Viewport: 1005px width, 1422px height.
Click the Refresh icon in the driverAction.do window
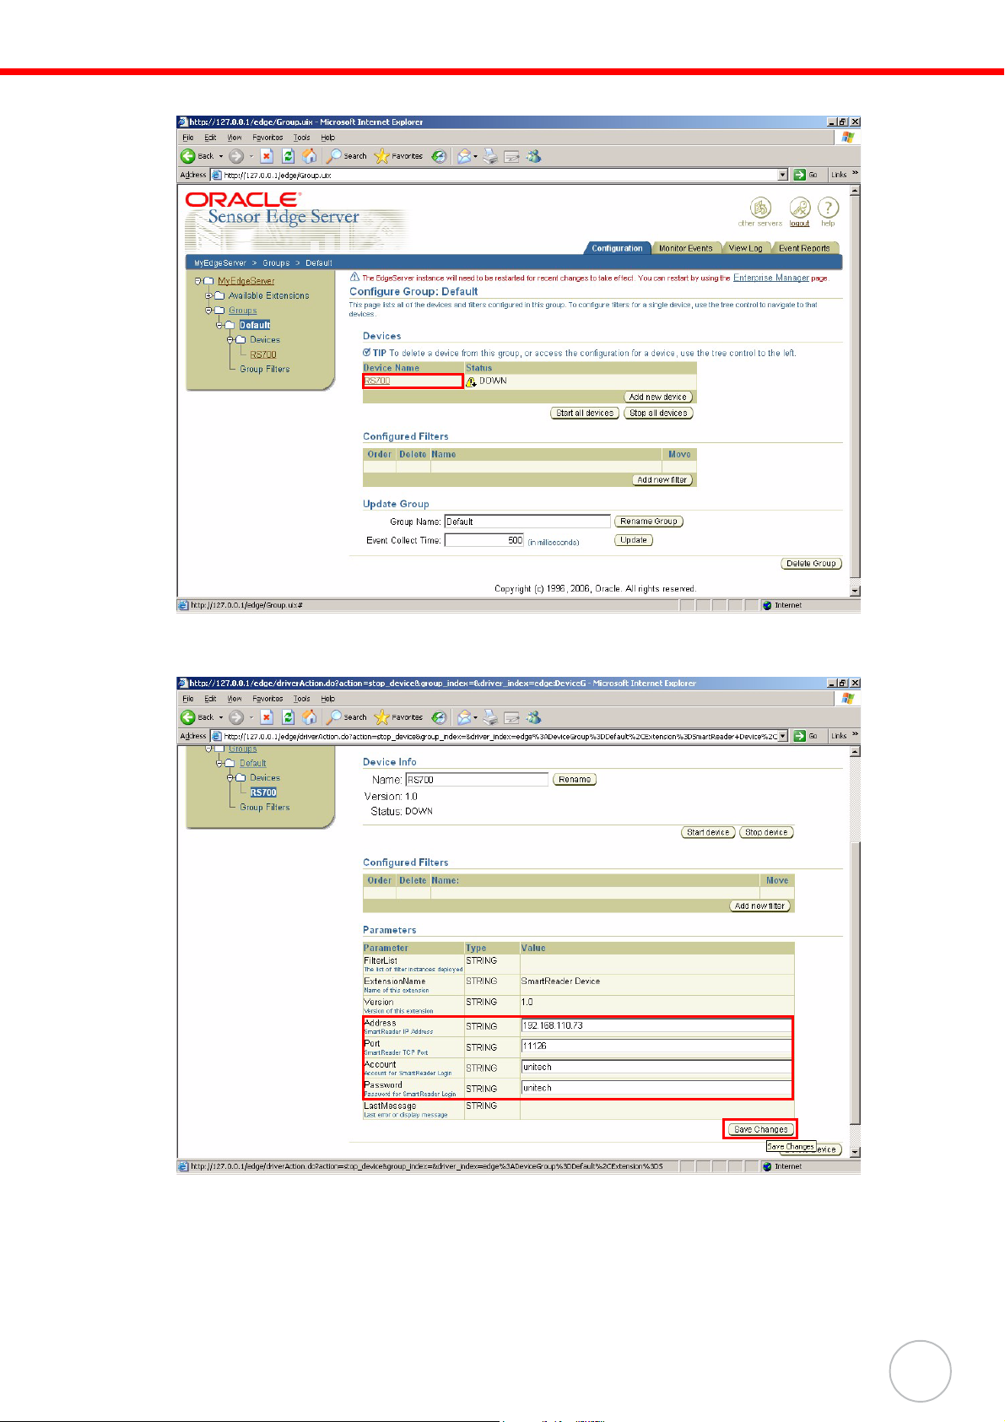[x=288, y=717]
